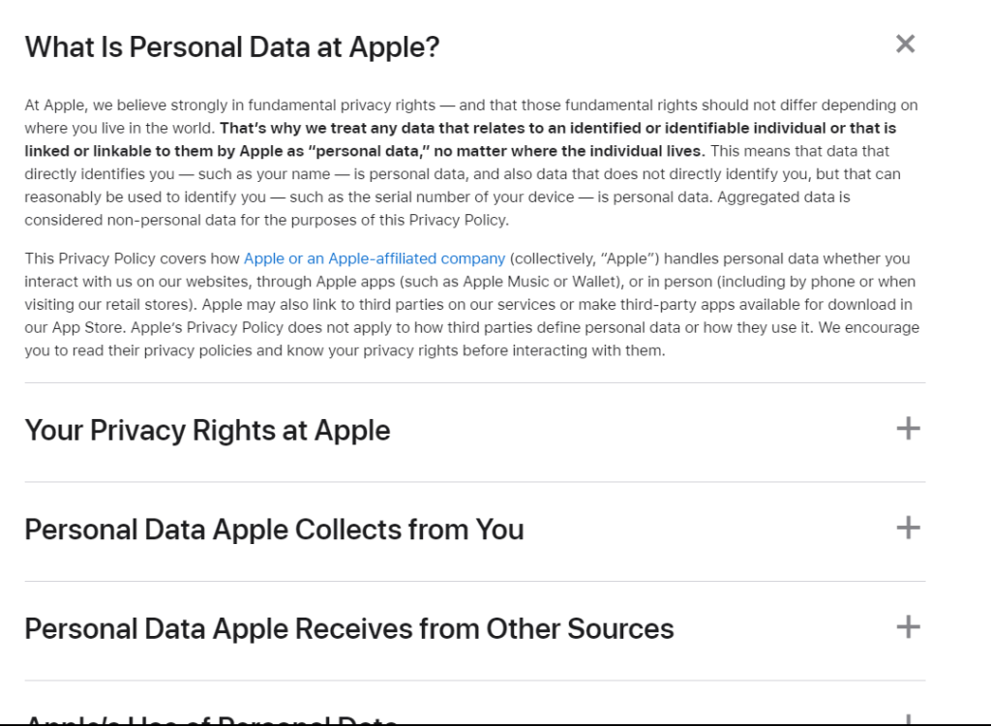The image size is (991, 726).
Task: Collapse the What Is Personal Data section using X icon
Action: pyautogui.click(x=905, y=44)
